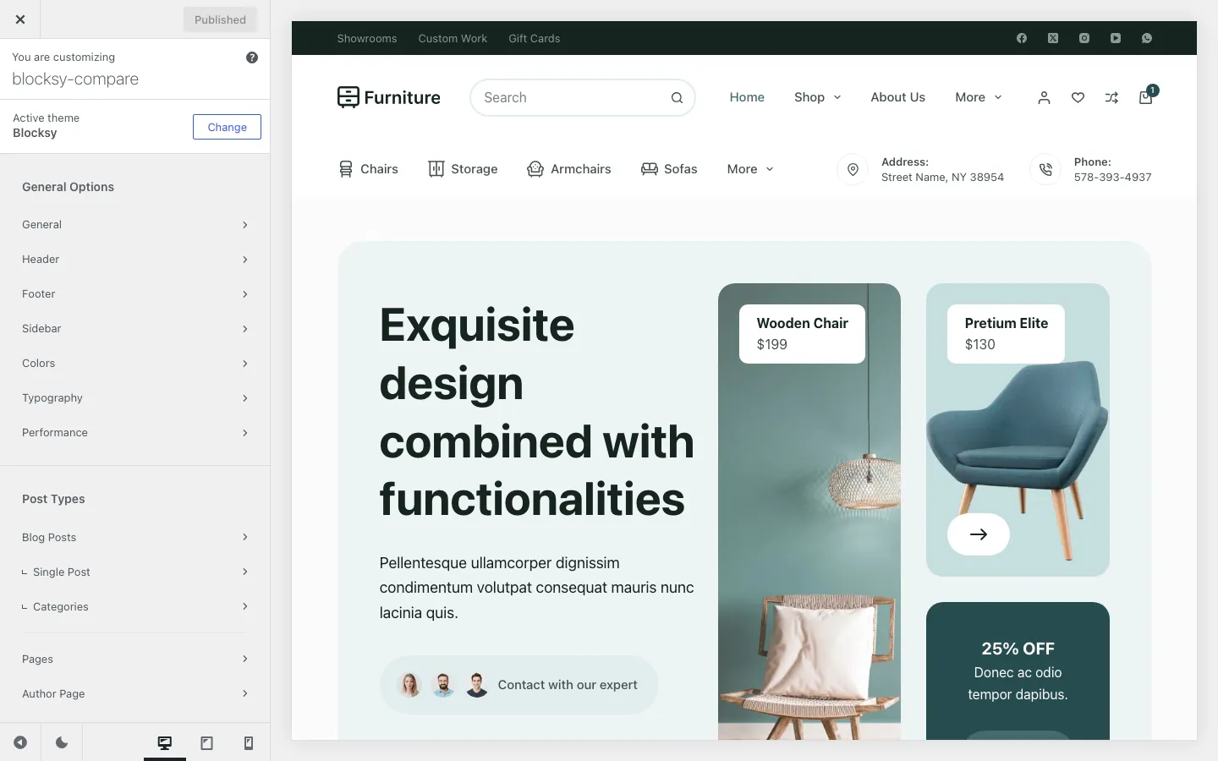Expand the Typography options section
Image resolution: width=1218 pixels, height=761 pixels.
pyautogui.click(x=135, y=397)
